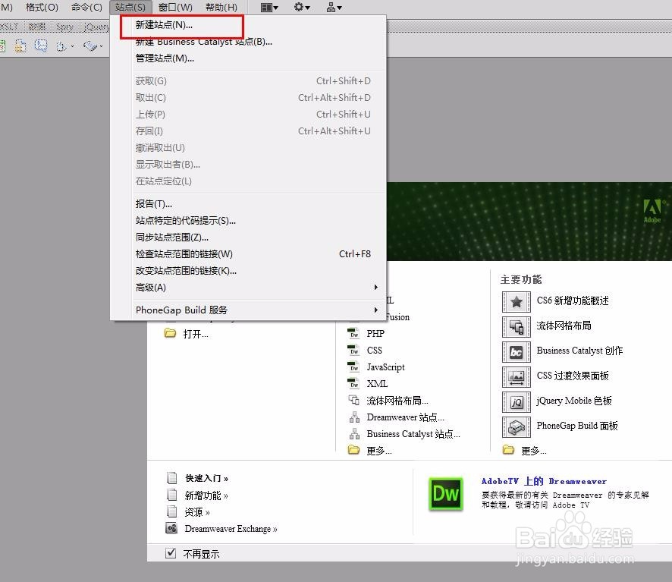Switch to the Spry insert tab
The image size is (672, 582).
64,25
